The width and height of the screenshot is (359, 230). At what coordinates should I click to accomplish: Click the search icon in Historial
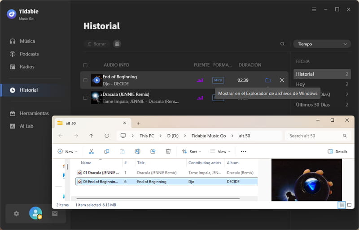tap(282, 44)
